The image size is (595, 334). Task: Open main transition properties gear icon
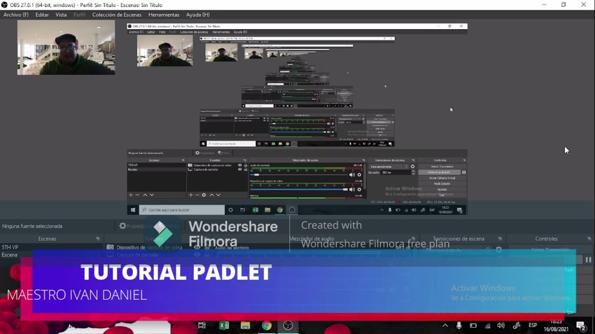pyautogui.click(x=499, y=250)
